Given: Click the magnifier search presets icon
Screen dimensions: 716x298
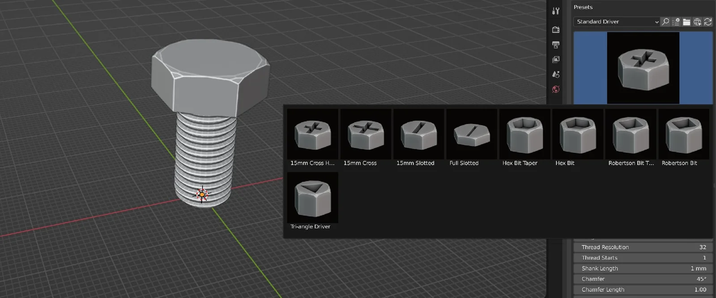Looking at the screenshot, I should coord(665,21).
